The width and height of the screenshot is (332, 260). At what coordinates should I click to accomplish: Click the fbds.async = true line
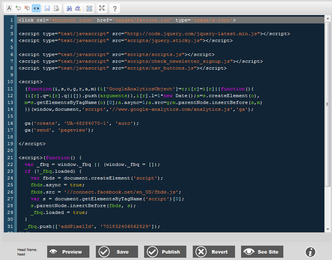click(x=58, y=185)
